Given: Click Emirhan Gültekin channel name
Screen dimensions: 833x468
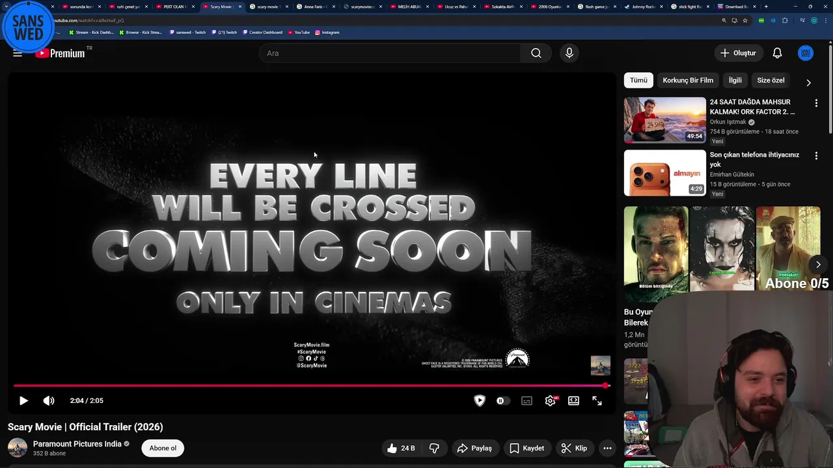Looking at the screenshot, I should tap(732, 175).
